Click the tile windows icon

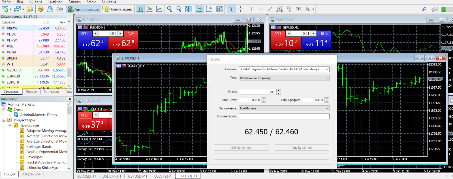click(188, 9)
